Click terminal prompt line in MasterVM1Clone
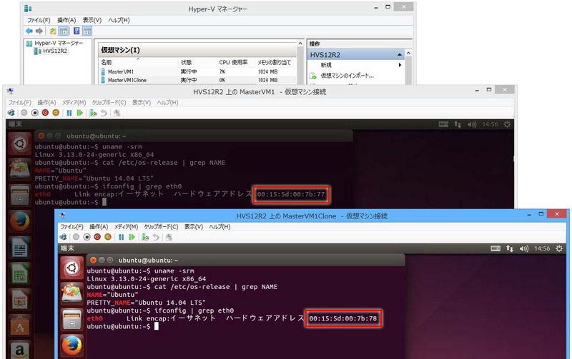Screen dimensions: 572x359 pyautogui.click(x=122, y=327)
